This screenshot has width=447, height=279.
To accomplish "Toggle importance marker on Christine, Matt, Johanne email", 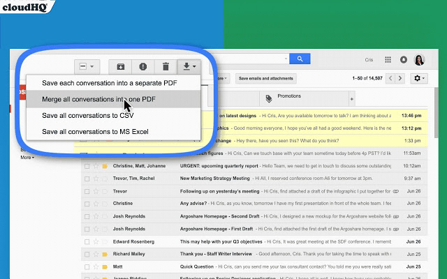I will pos(105,166).
